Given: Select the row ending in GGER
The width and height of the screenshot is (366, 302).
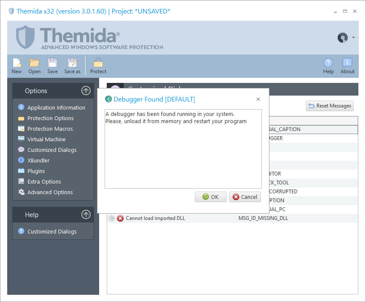Looking at the screenshot, I should [x=313, y=138].
